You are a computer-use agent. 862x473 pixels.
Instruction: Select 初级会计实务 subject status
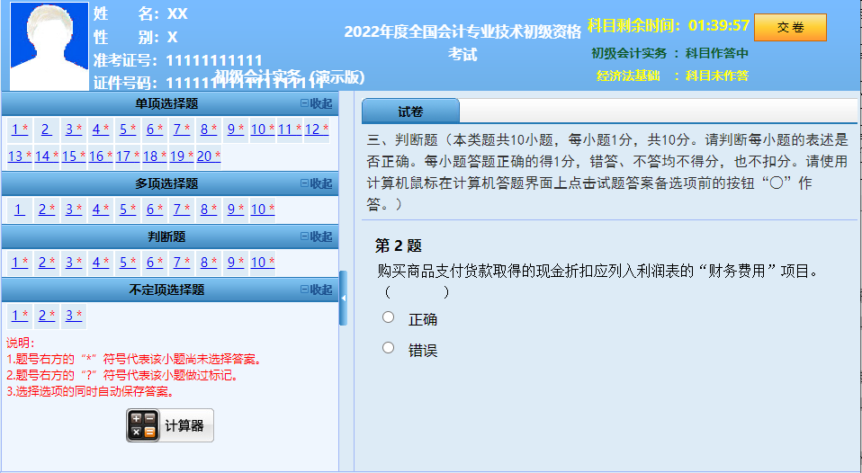click(669, 53)
